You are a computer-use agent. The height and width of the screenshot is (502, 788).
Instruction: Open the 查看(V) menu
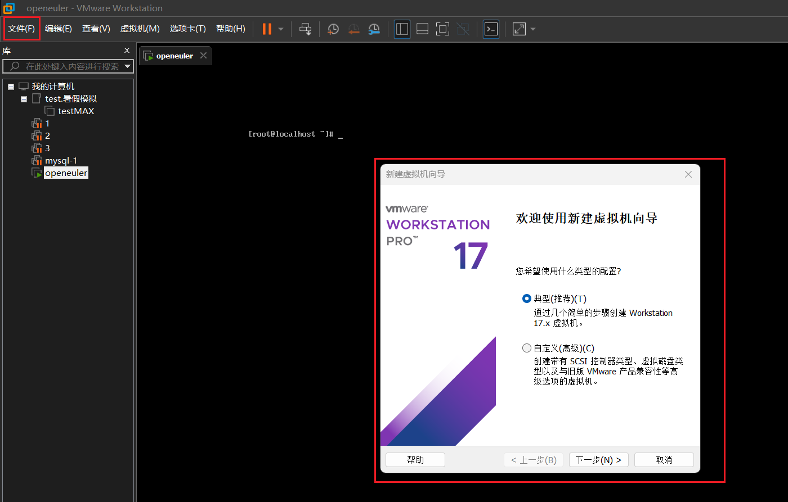[x=96, y=29]
